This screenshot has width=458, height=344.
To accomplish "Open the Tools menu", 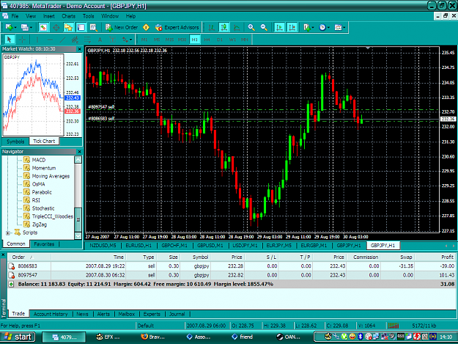I will point(88,16).
